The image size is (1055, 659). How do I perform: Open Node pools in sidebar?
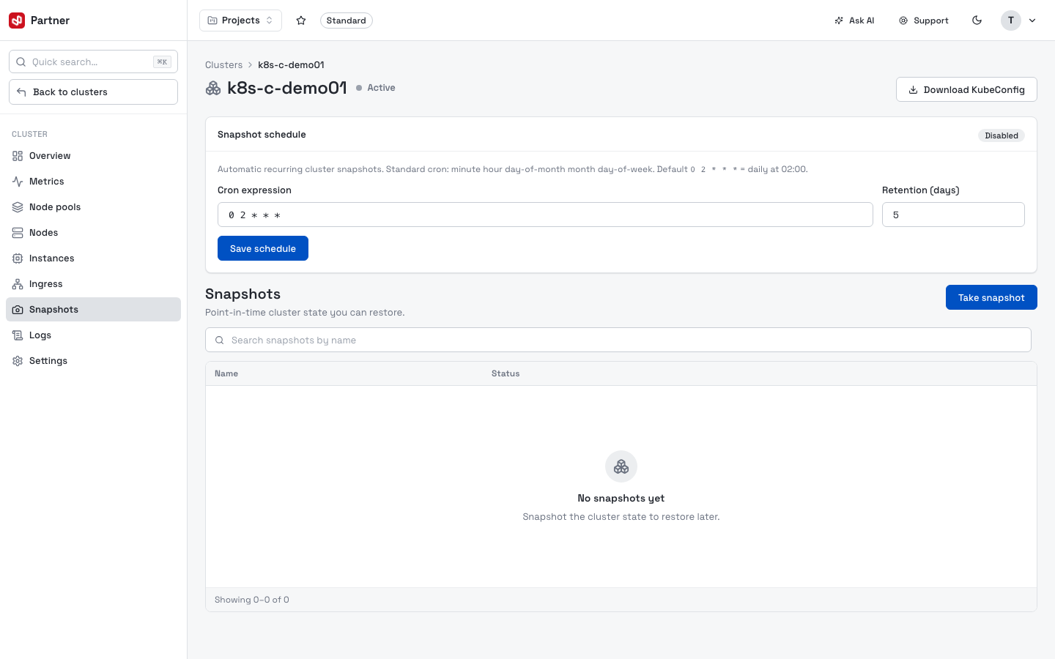(x=93, y=207)
